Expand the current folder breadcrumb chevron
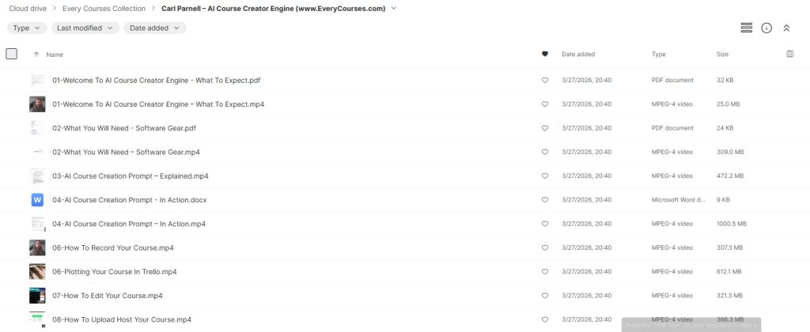 (x=394, y=9)
